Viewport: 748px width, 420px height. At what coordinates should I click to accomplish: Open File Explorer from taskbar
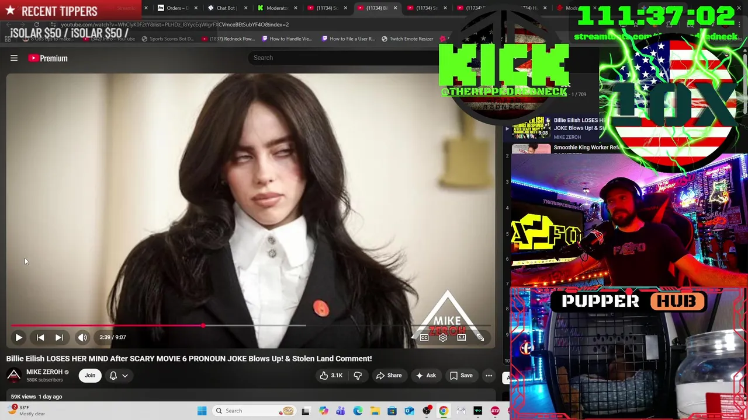[x=375, y=411]
